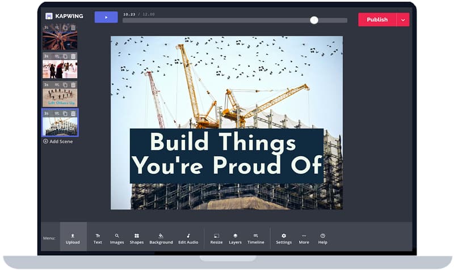Open the Resize tool

tap(216, 239)
